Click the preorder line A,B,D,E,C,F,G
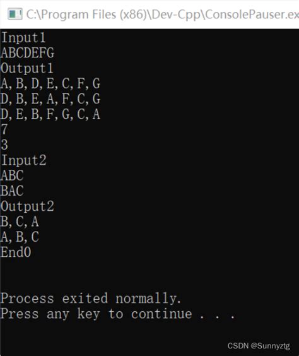Screen dimensions: 299x356 (50, 83)
